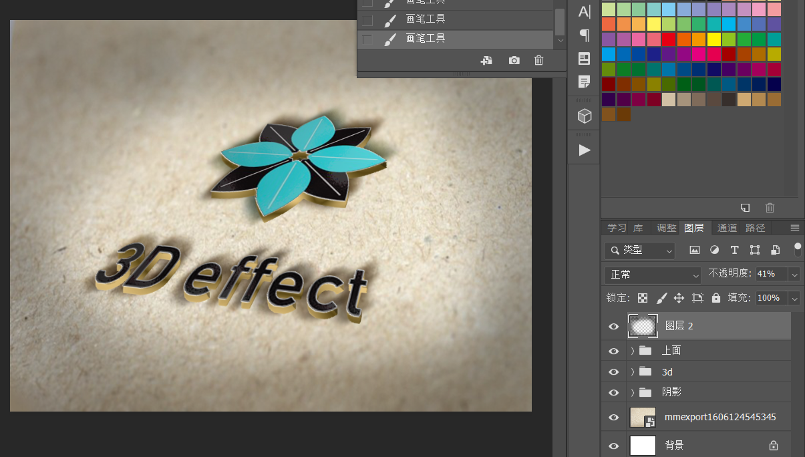Viewport: 805px width, 457px height.
Task: Delete the current history state with the trash icon
Action: [539, 60]
